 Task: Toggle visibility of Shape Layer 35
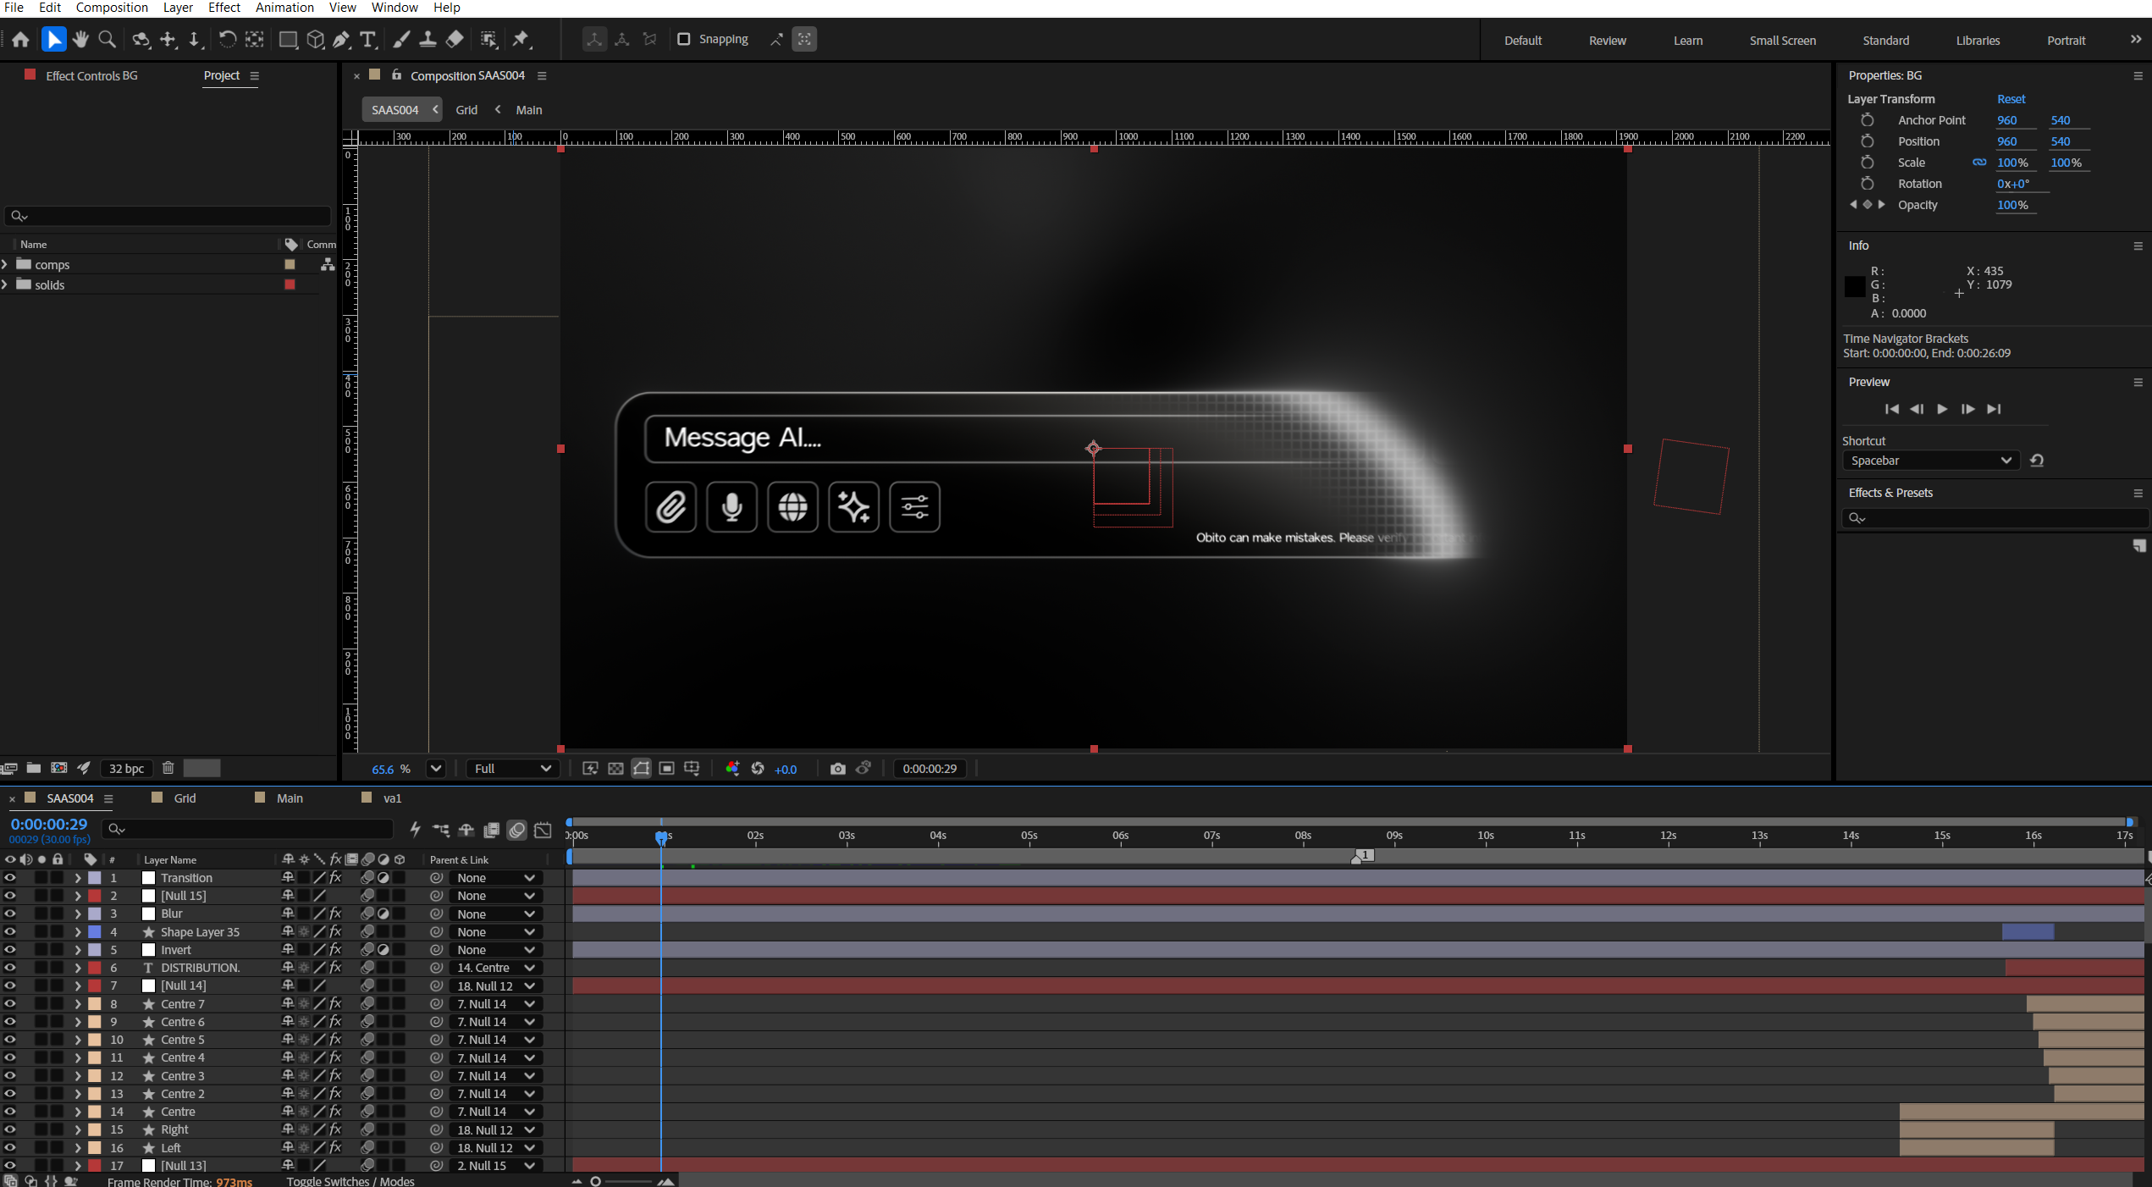pyautogui.click(x=10, y=931)
